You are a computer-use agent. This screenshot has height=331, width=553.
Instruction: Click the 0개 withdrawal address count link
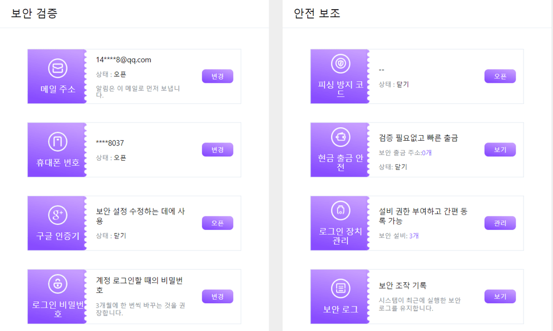[x=427, y=153]
